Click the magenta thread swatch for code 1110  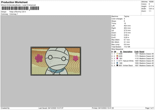(x=117, y=58)
